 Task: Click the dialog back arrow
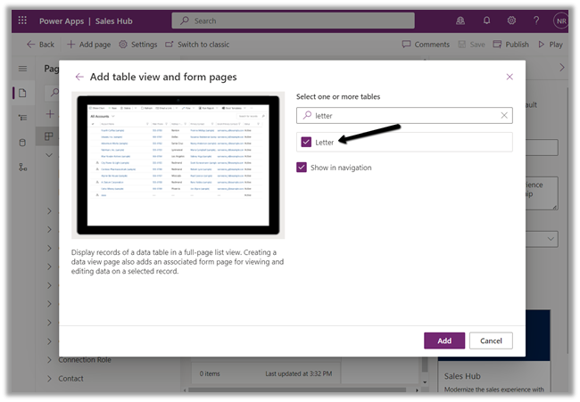click(x=79, y=78)
